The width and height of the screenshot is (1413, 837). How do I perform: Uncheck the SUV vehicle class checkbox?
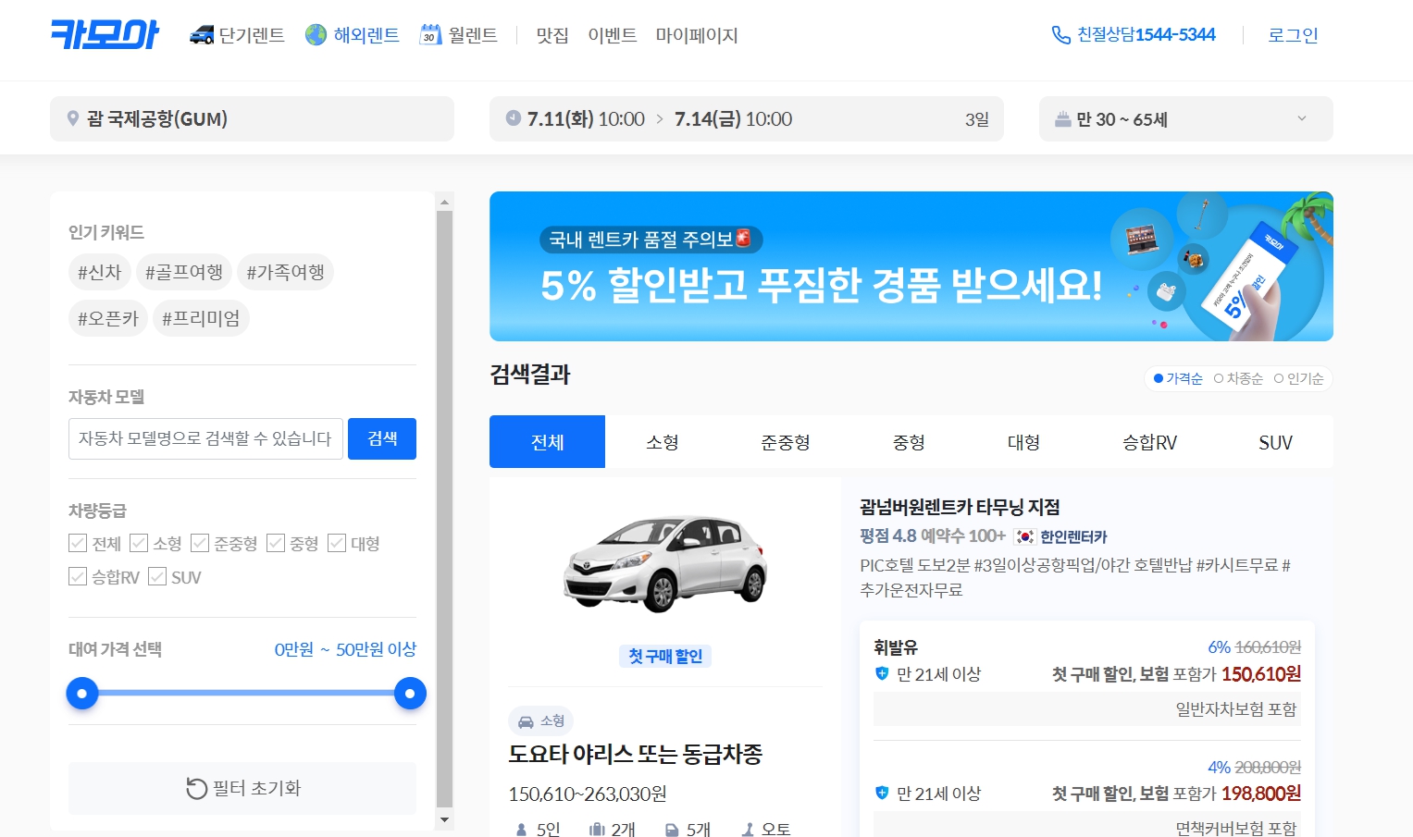tap(157, 576)
